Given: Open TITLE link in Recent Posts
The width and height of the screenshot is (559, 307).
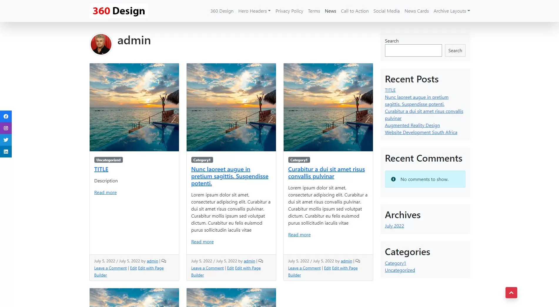Looking at the screenshot, I should point(390,90).
